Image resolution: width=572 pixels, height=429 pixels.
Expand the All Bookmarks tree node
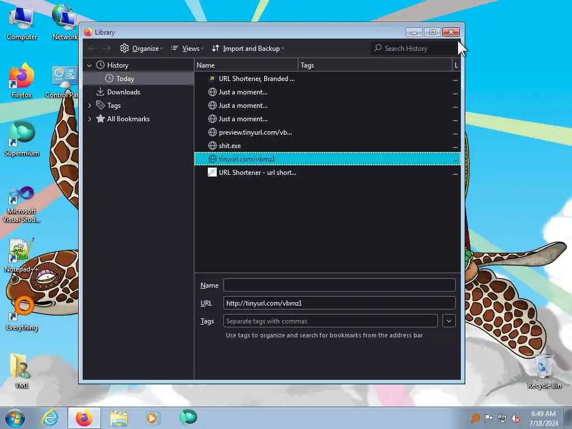pos(89,119)
